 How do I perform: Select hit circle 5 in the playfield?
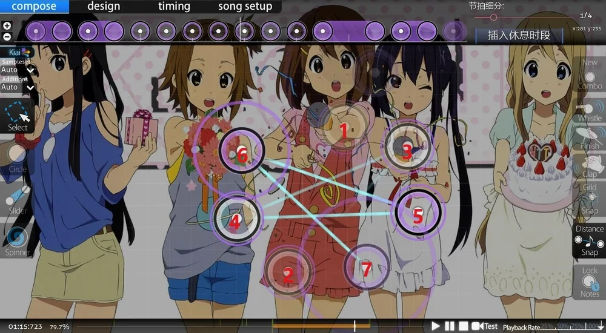tap(418, 212)
